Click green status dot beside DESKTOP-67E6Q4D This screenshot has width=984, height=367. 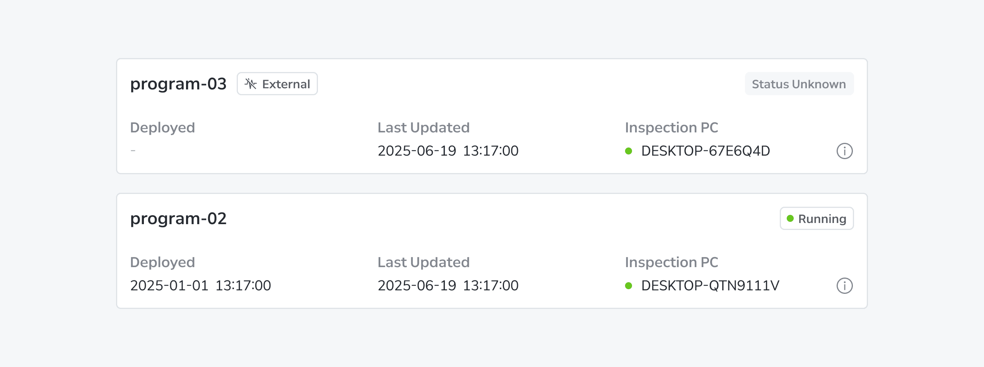629,151
